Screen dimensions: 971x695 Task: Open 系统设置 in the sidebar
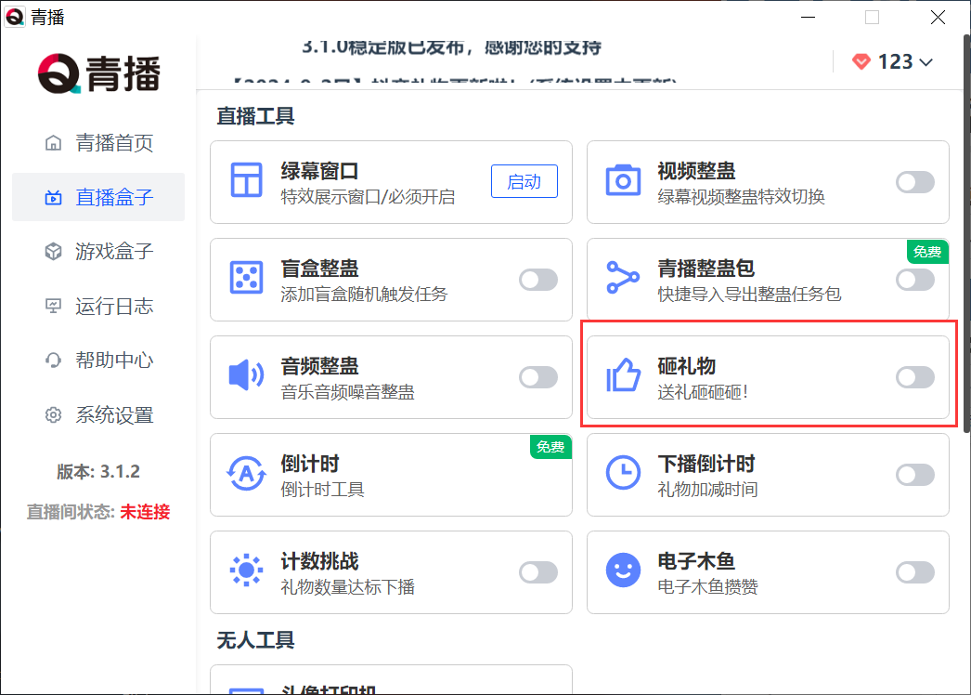[x=113, y=415]
